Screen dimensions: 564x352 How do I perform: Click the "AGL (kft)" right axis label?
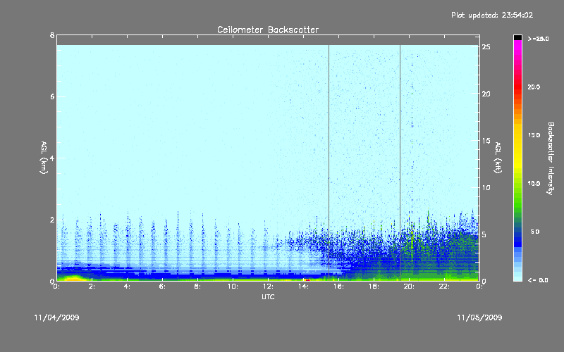click(x=498, y=158)
